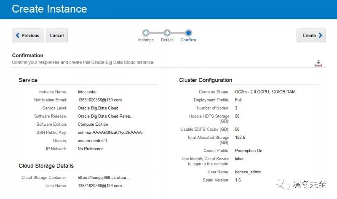Go back with the Previous button
The height and width of the screenshot is (199, 337).
click(28, 35)
